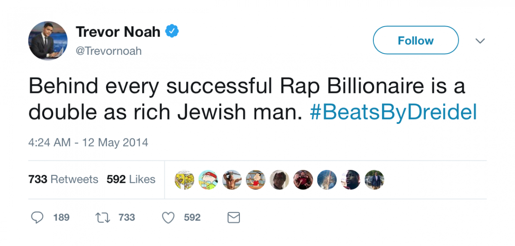Open the shirtless man liker avatar
Screen dimensions: 515x246
[x=232, y=180]
